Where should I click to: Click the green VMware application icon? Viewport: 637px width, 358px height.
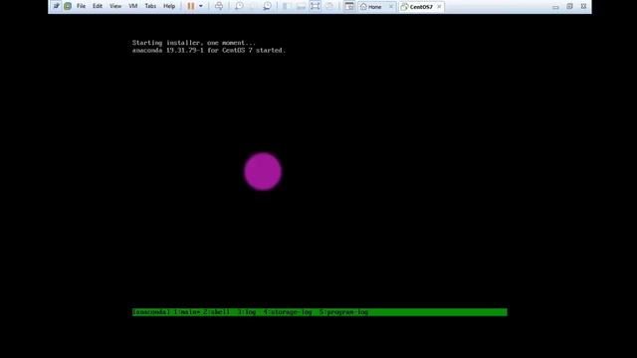click(x=68, y=6)
